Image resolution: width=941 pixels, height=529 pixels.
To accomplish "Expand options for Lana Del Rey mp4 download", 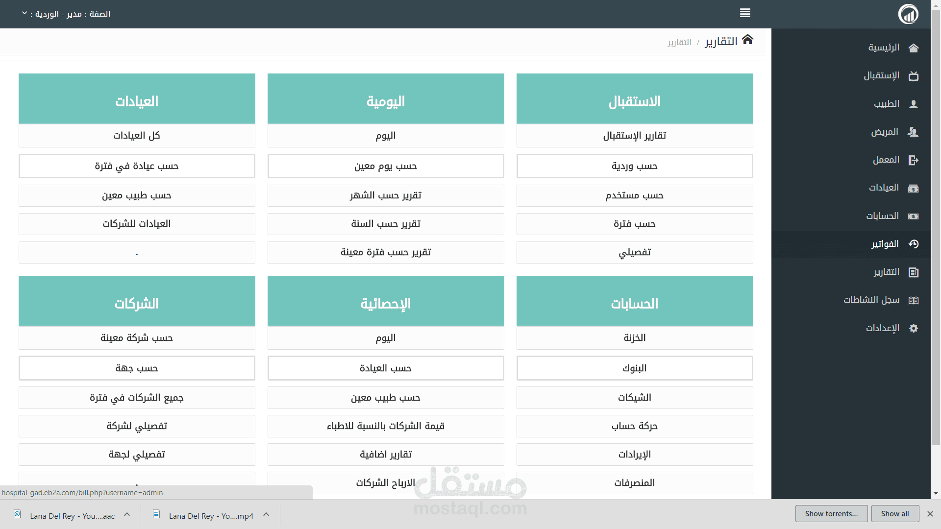I will point(266,514).
